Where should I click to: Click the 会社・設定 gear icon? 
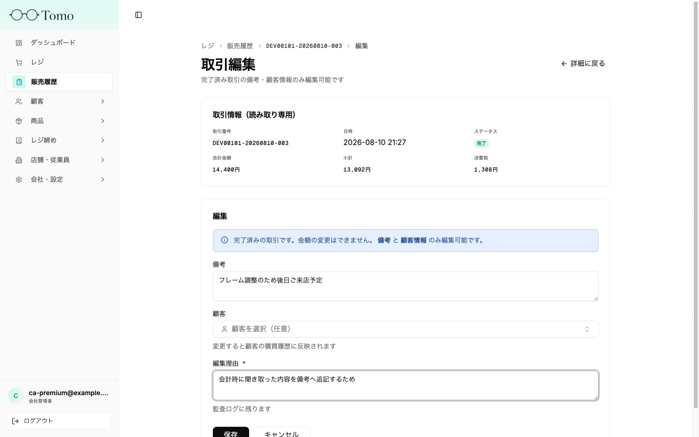click(x=19, y=179)
